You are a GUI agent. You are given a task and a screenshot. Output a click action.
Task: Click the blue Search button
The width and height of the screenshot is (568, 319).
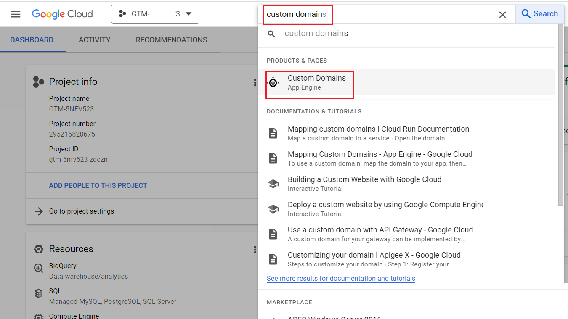click(x=539, y=14)
